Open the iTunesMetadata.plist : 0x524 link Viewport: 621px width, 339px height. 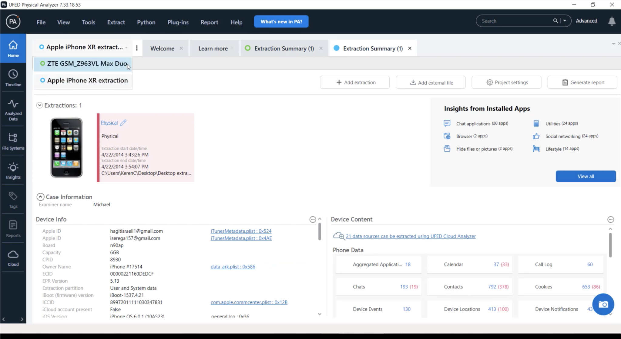click(x=241, y=231)
